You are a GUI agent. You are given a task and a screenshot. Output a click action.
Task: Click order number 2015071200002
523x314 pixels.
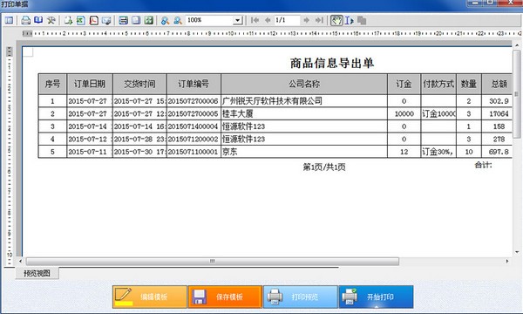click(193, 140)
